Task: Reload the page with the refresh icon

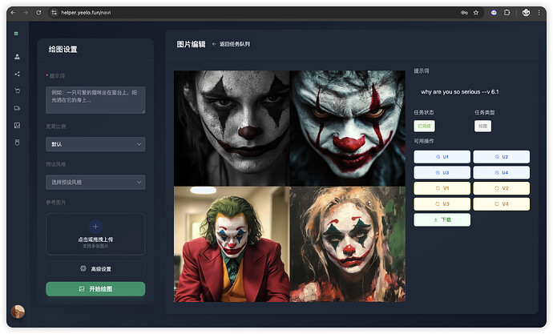Action: [x=38, y=13]
